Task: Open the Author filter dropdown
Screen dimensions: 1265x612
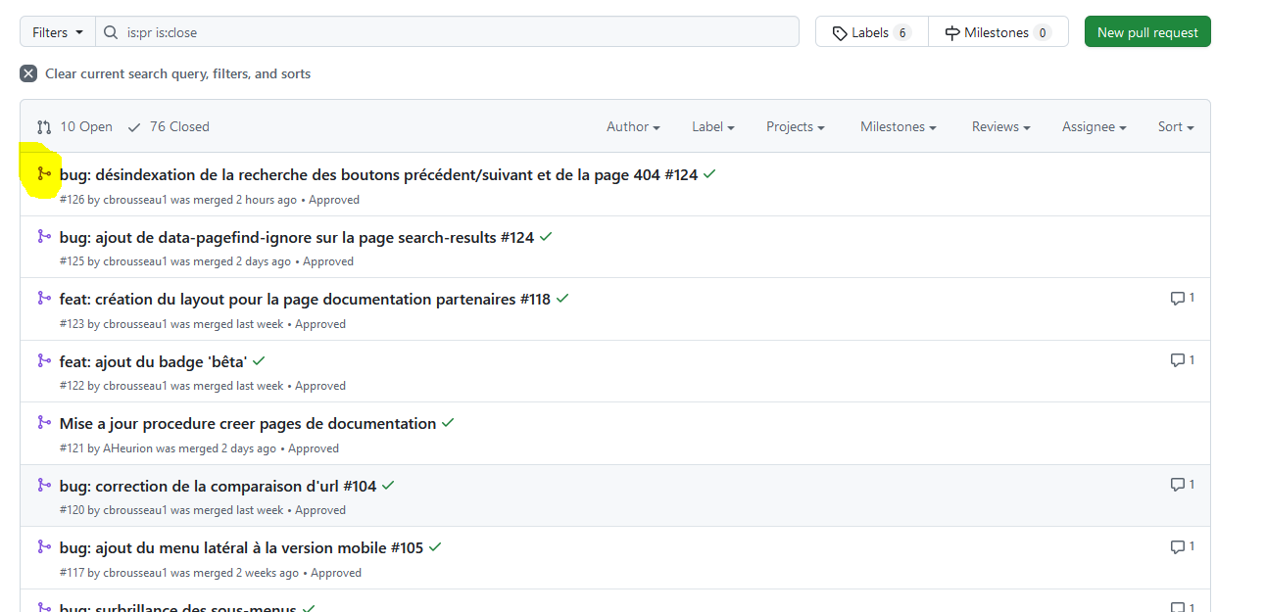Action: (632, 126)
